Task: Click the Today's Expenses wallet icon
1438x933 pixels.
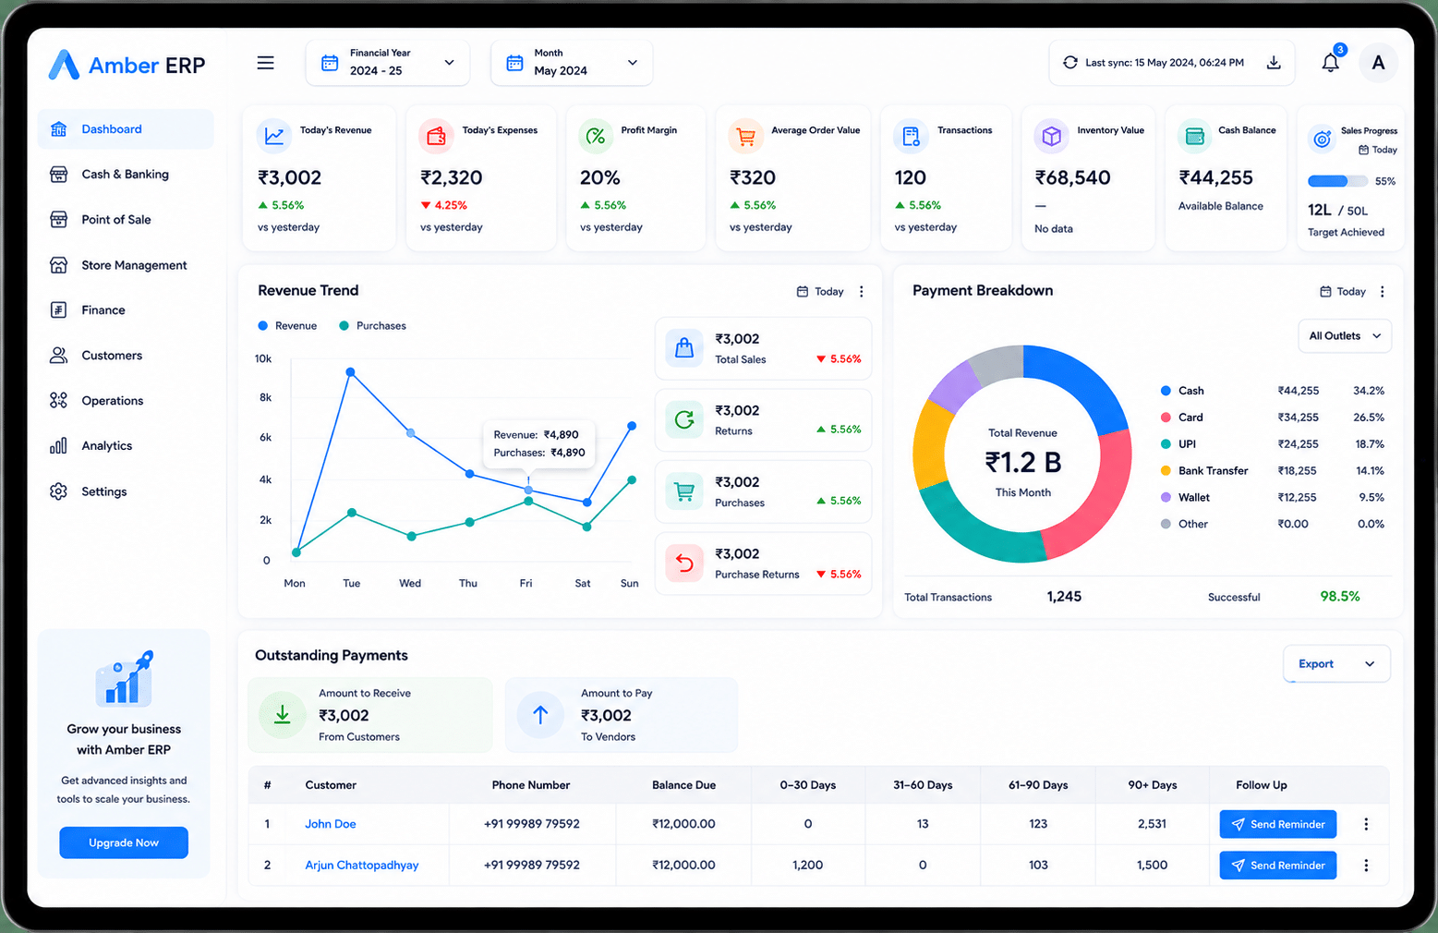Action: pos(436,136)
